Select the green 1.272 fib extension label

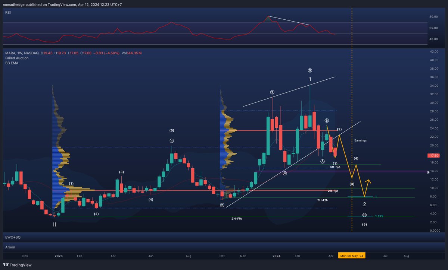pyautogui.click(x=379, y=216)
